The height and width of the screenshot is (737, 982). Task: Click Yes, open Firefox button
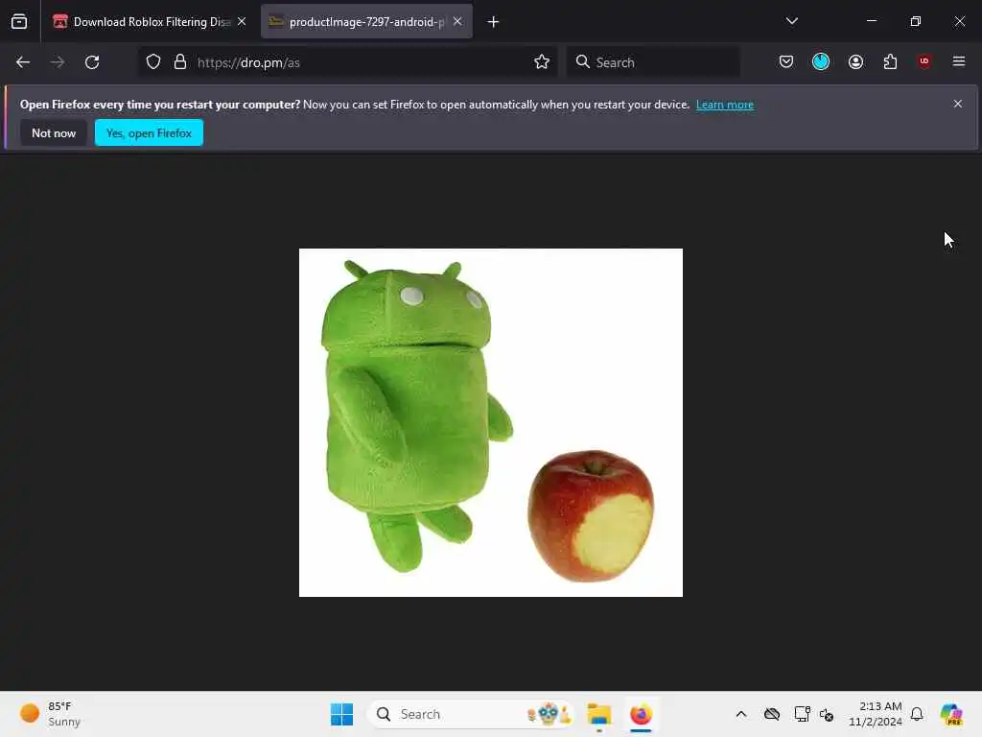click(149, 132)
